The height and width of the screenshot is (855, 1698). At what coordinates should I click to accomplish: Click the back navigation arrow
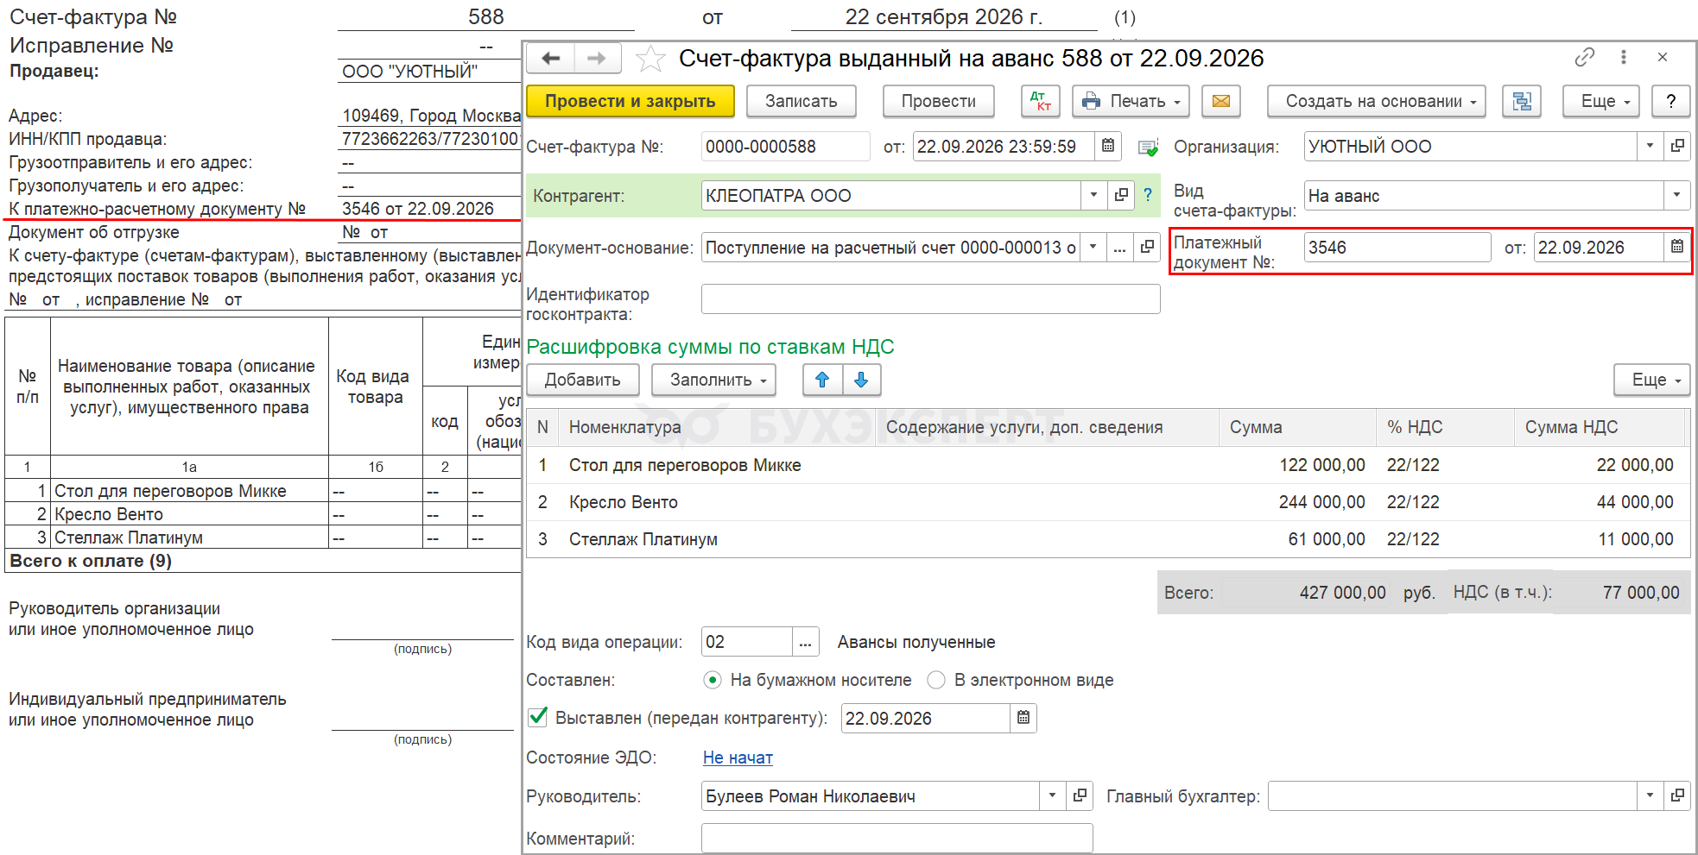coord(551,59)
